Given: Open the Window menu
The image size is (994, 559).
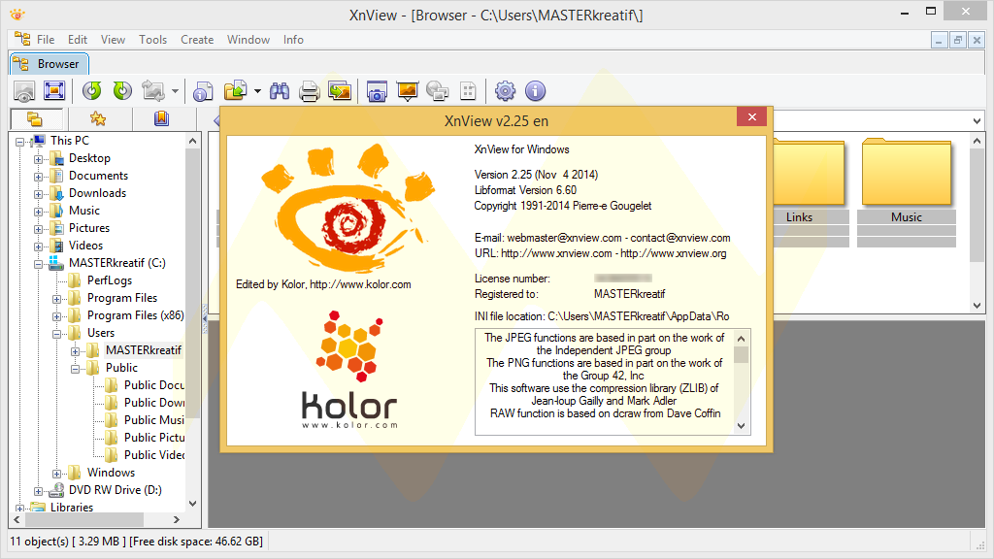Looking at the screenshot, I should (248, 39).
